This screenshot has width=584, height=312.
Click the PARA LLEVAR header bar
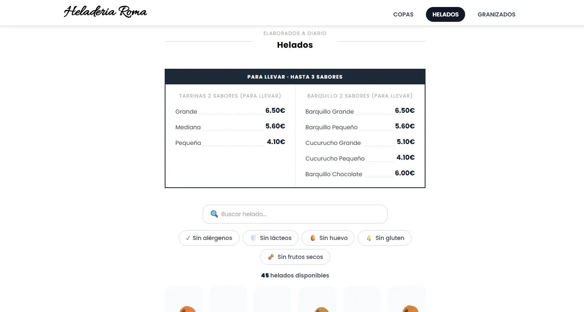(295, 77)
